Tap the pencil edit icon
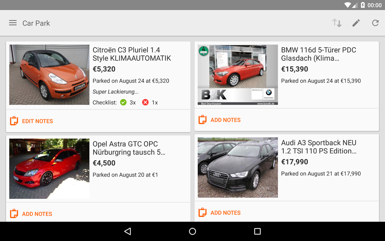 (x=356, y=23)
